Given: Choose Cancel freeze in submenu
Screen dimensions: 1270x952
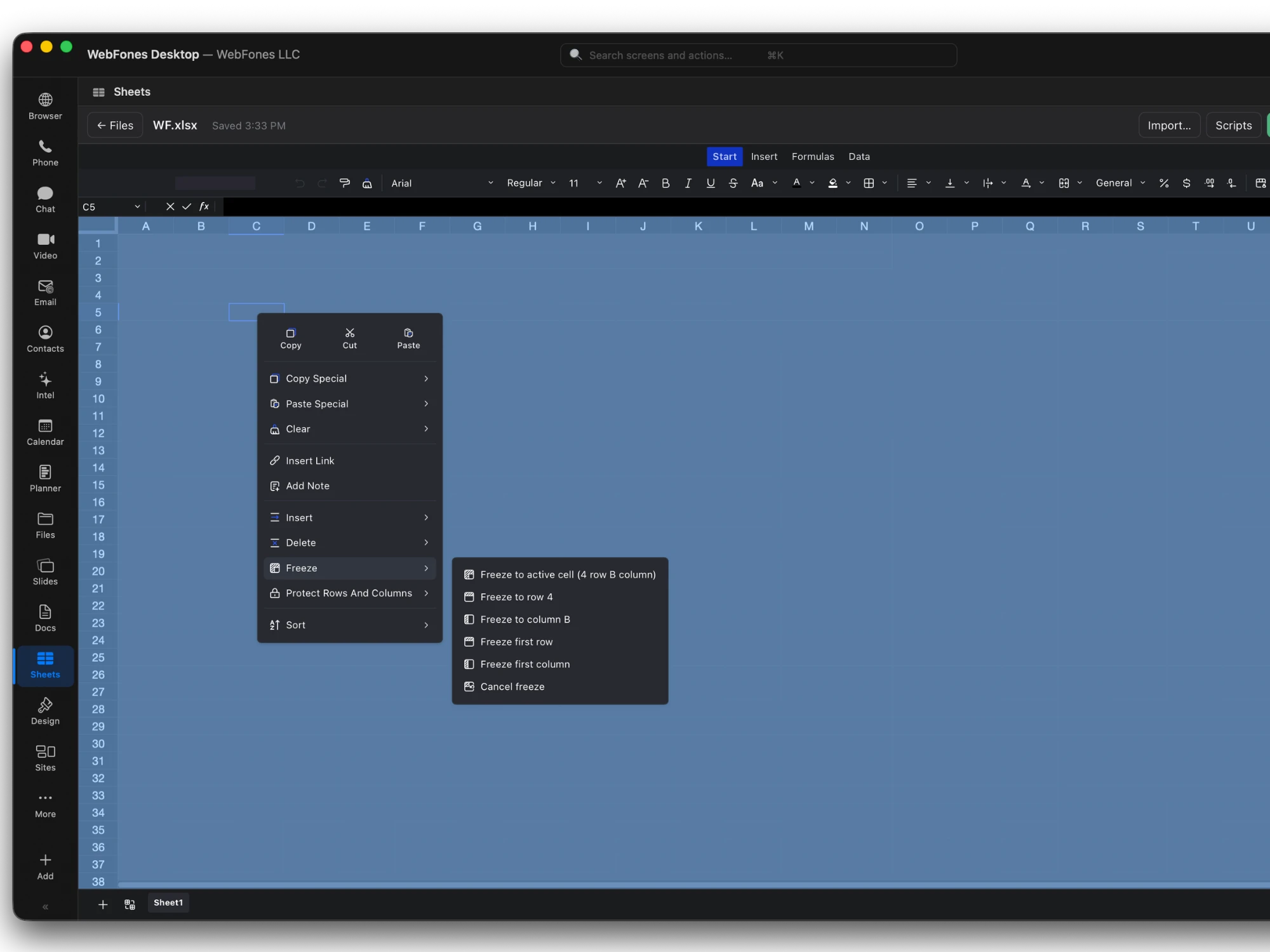Looking at the screenshot, I should pos(559,687).
